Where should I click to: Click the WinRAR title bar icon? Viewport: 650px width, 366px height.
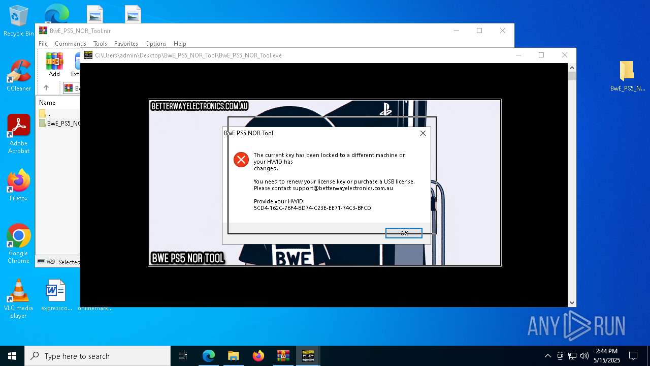pyautogui.click(x=43, y=30)
